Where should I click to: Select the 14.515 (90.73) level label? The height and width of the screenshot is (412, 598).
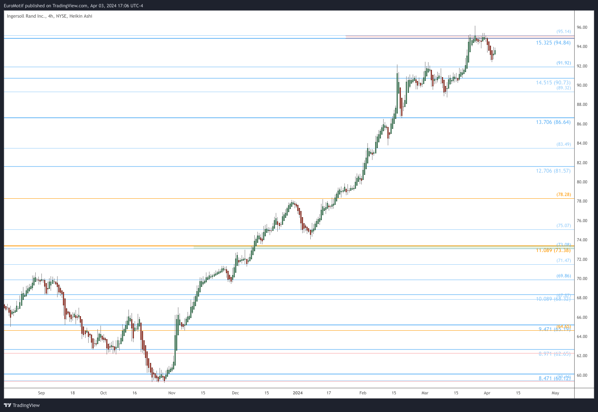click(553, 82)
